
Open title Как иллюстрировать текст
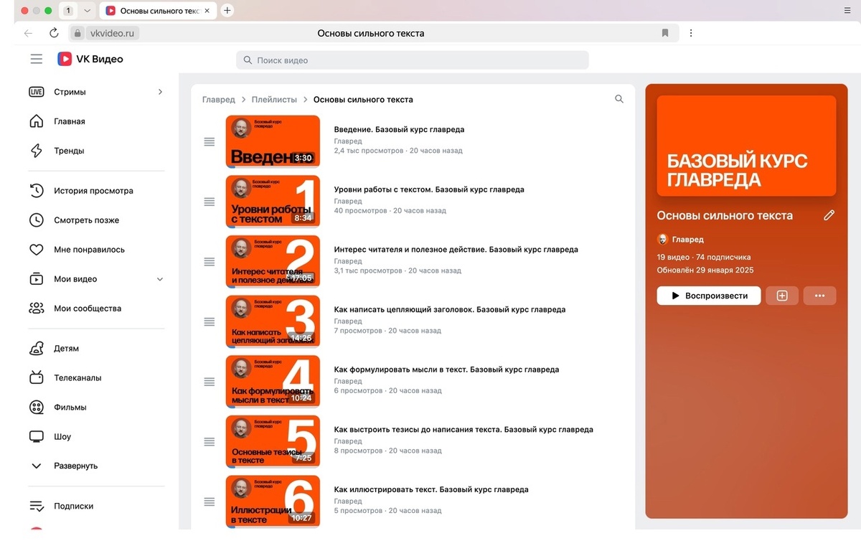click(x=431, y=489)
